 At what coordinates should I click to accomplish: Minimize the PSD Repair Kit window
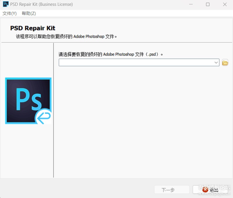coord(191,4)
